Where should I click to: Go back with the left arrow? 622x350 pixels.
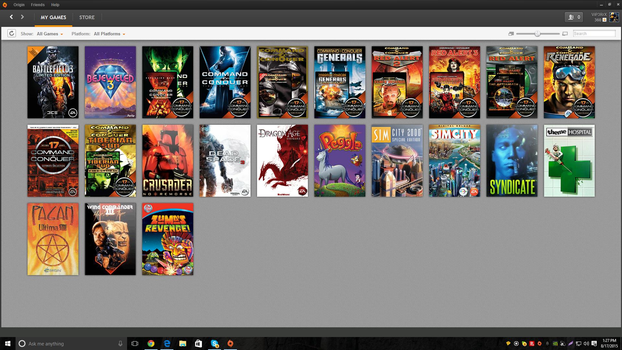[11, 17]
